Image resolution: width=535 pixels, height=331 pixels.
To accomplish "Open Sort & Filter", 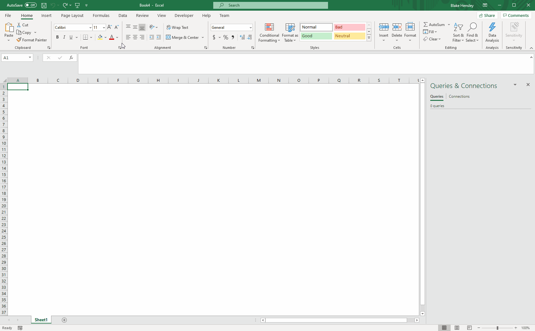I will tap(458, 32).
